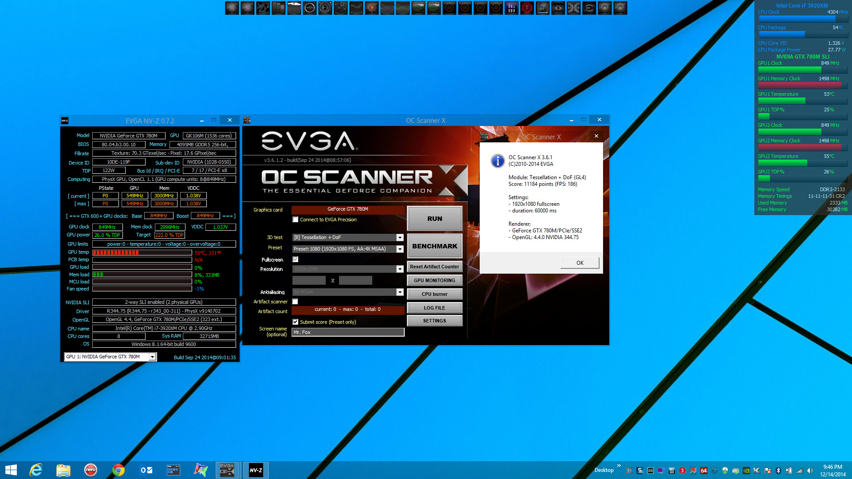Click the GPU temp bar in NV-Z
This screenshot has height=479, width=852.
[x=142, y=252]
